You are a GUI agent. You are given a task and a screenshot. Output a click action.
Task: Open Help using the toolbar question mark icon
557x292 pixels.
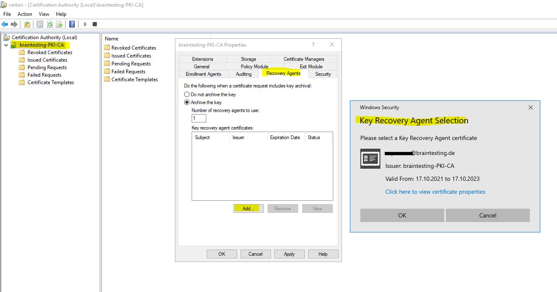[71, 24]
